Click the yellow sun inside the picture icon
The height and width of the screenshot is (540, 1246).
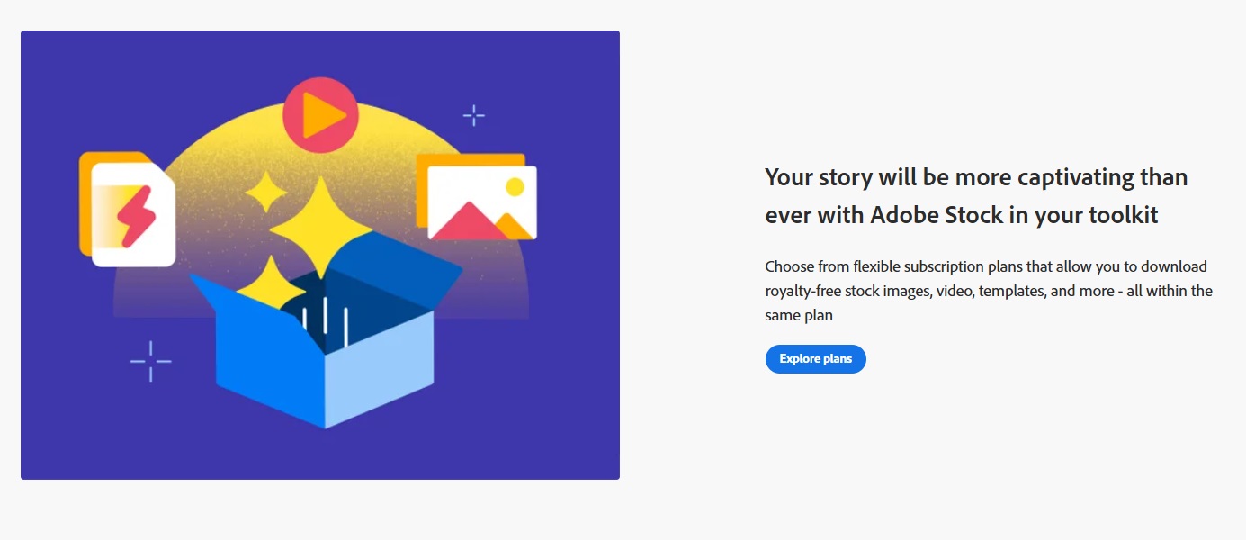[x=515, y=187]
